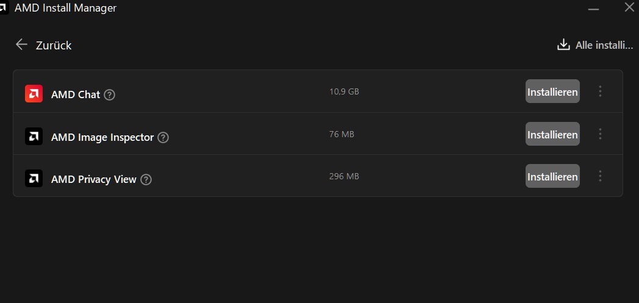Minimize the AMD Install Manager window

[593, 8]
